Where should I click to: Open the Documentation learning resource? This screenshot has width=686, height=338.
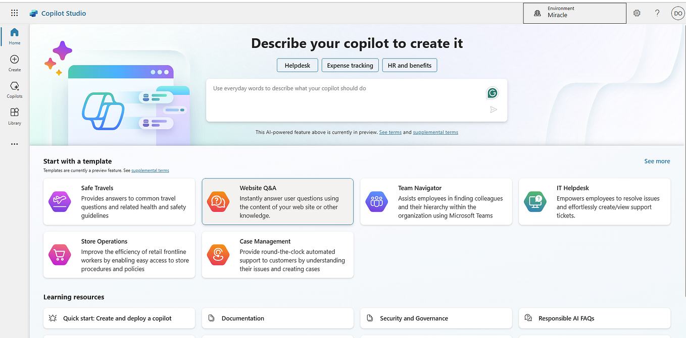[277, 318]
